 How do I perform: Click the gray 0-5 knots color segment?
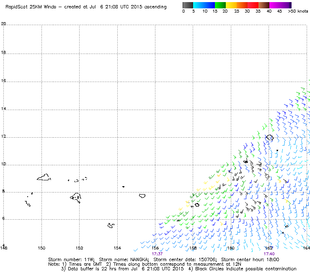tap(188, 5)
